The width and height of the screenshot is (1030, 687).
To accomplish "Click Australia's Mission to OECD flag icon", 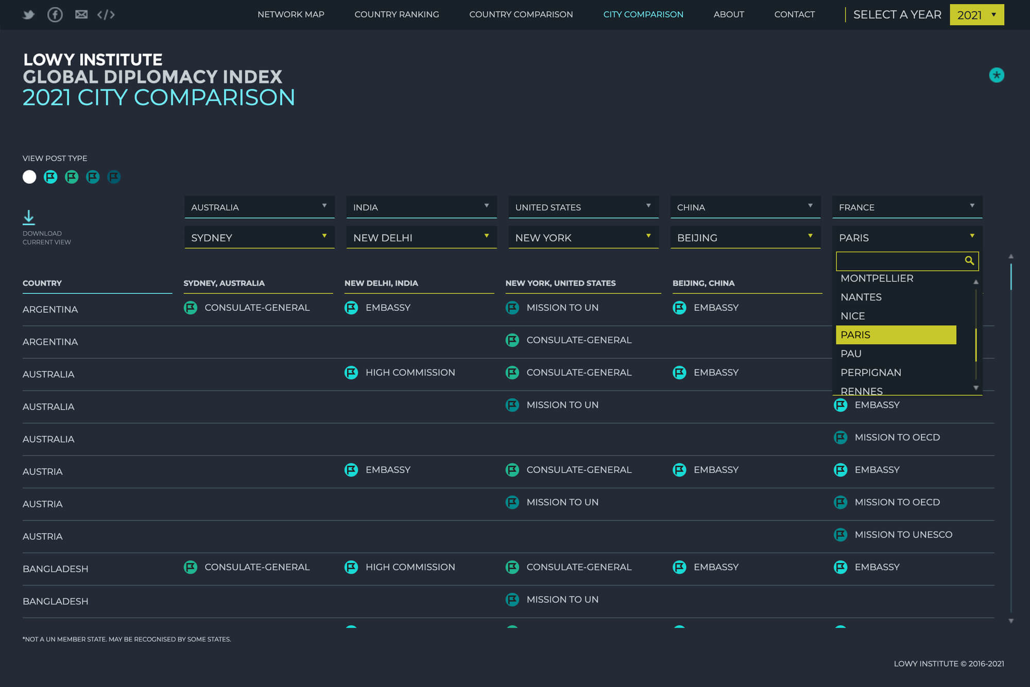I will [840, 437].
